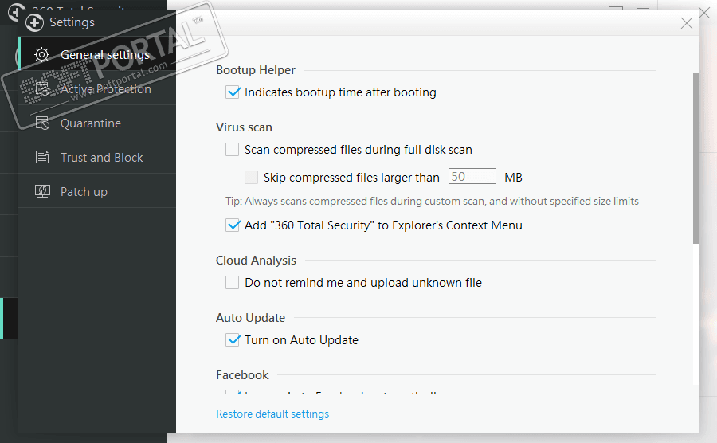Image resolution: width=717 pixels, height=443 pixels.
Task: Click the Quarantine sidebar icon
Action: click(x=42, y=123)
